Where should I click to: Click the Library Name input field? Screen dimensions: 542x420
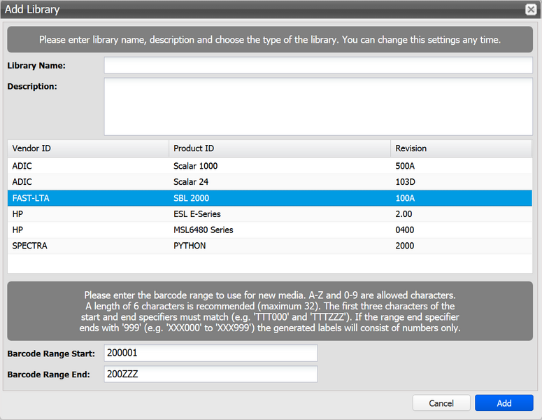pos(318,65)
